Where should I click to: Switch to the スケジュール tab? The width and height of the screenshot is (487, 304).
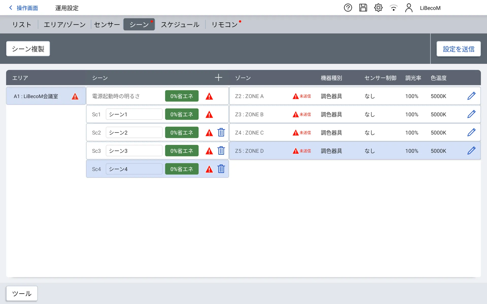(x=180, y=25)
